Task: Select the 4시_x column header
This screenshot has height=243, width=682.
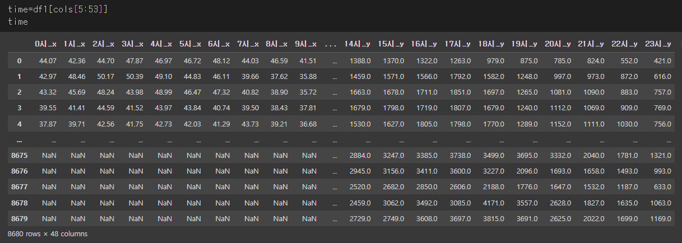Action: 161,44
